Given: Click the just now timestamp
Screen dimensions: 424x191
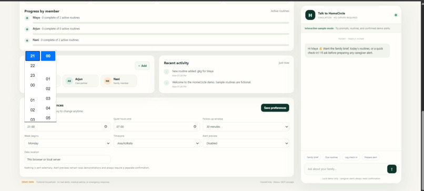Looking at the screenshot, I should pos(284,63).
